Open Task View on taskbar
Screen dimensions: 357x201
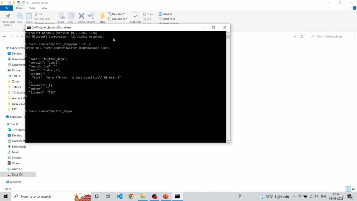108,197
